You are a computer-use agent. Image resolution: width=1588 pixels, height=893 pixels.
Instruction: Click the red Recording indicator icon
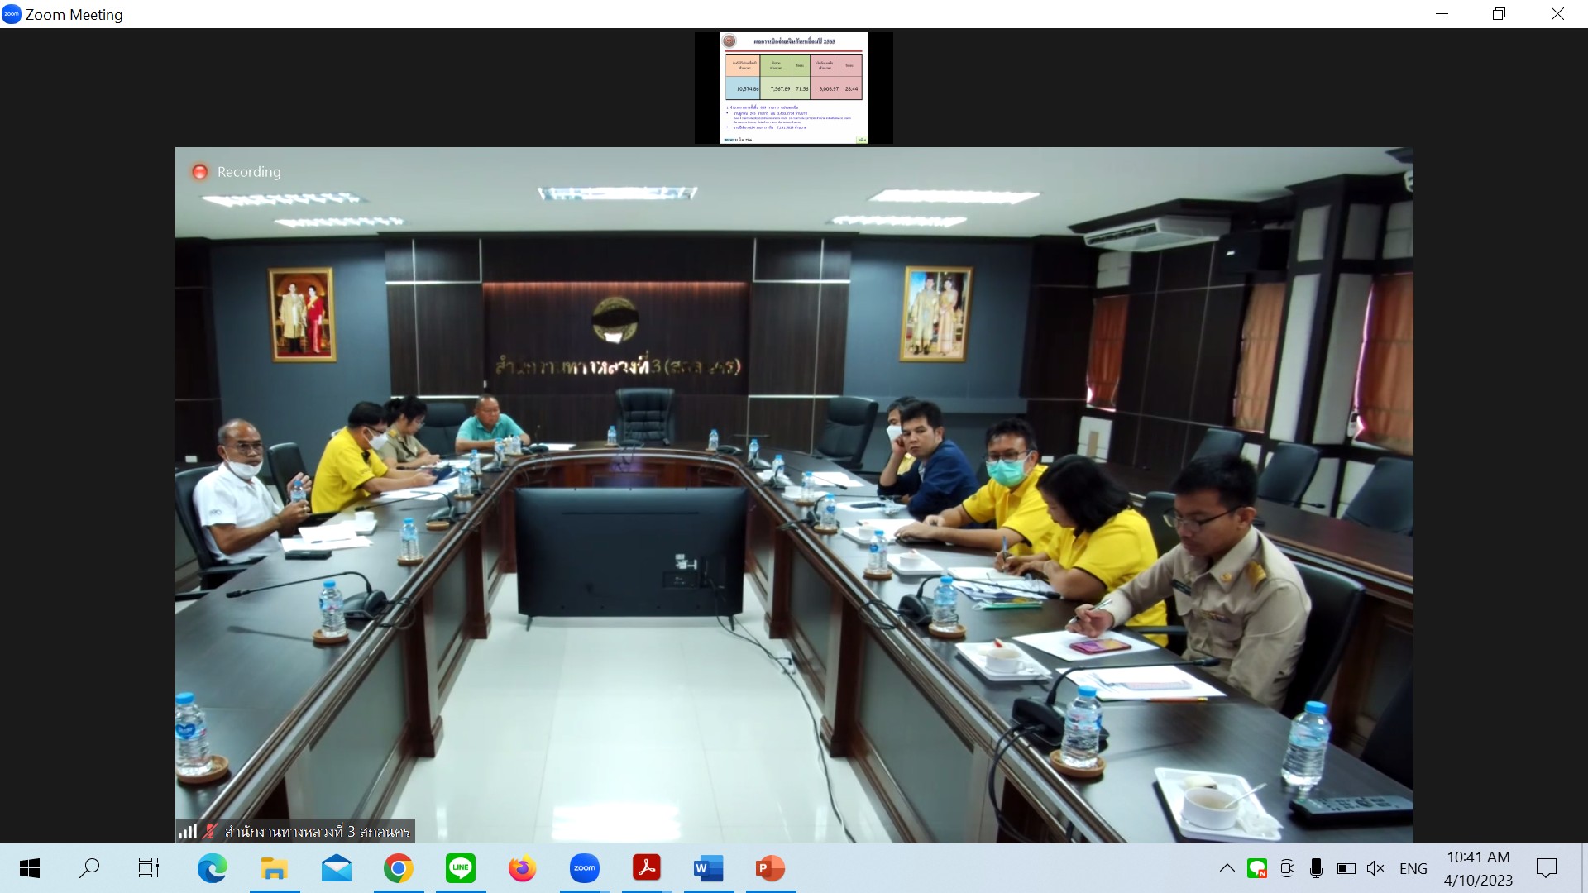199,172
